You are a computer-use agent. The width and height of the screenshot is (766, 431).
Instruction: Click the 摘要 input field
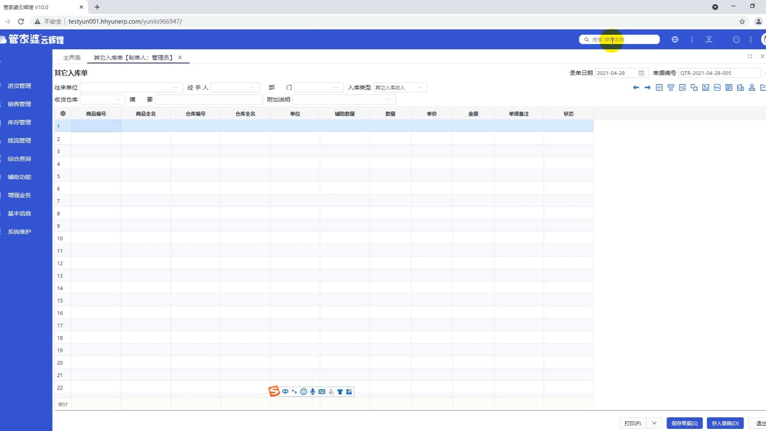(208, 99)
